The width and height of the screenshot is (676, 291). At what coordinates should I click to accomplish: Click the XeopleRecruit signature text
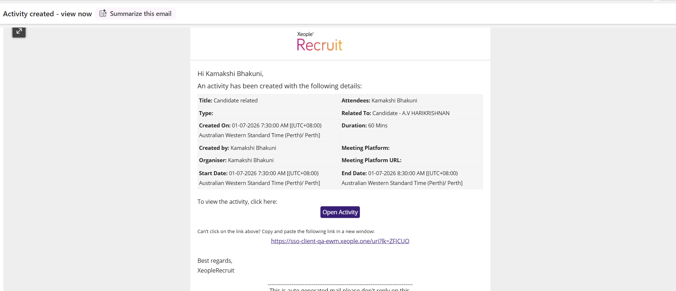[216, 270]
